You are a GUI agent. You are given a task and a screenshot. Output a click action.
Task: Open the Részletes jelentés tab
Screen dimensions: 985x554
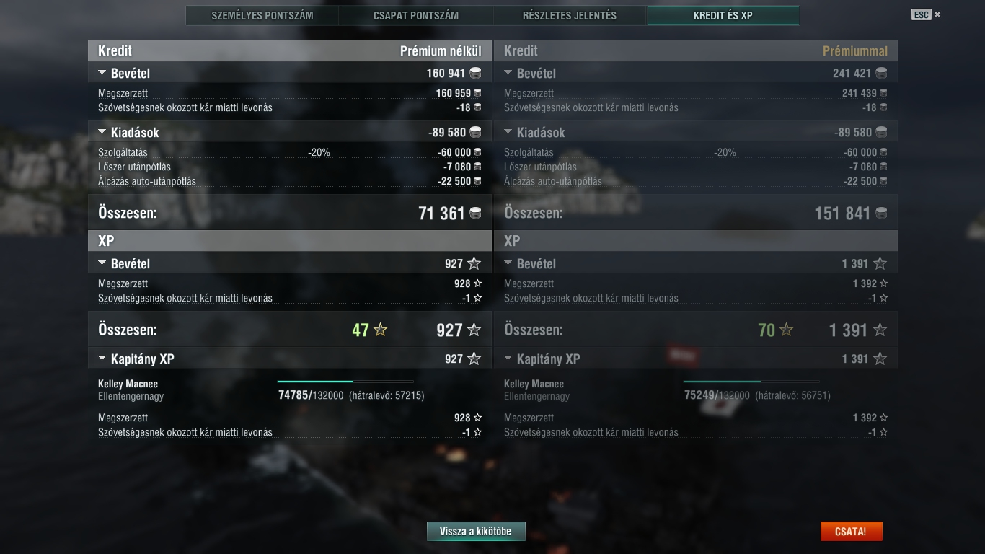[570, 15]
